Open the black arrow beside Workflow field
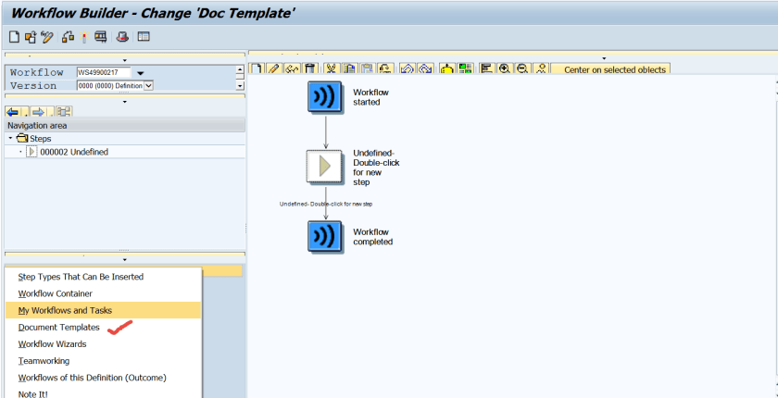The image size is (778, 398). pos(141,73)
